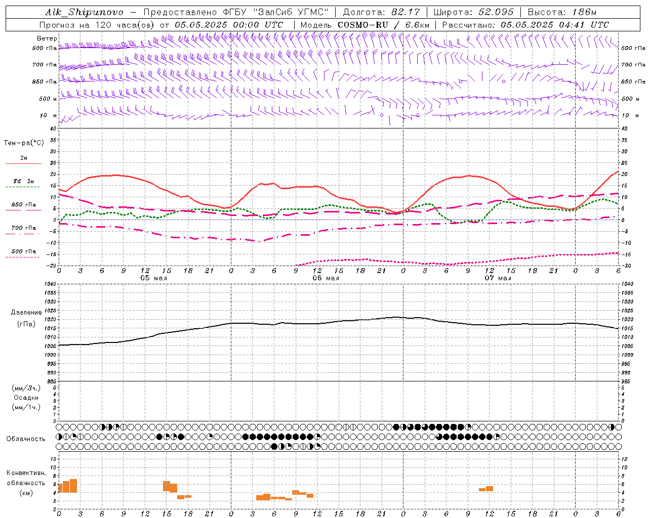
Task: Click the Рассчитано: 05.05.2025 04:41 UTC text
Action: 525,25
